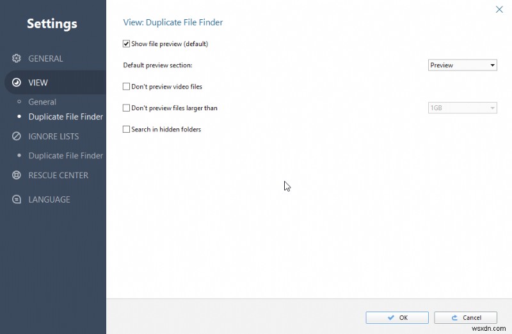512x334 pixels.
Task: Close the Settings dialog with X
Action: pyautogui.click(x=499, y=10)
